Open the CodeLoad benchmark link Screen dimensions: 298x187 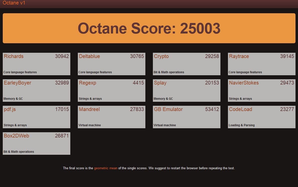(x=240, y=109)
